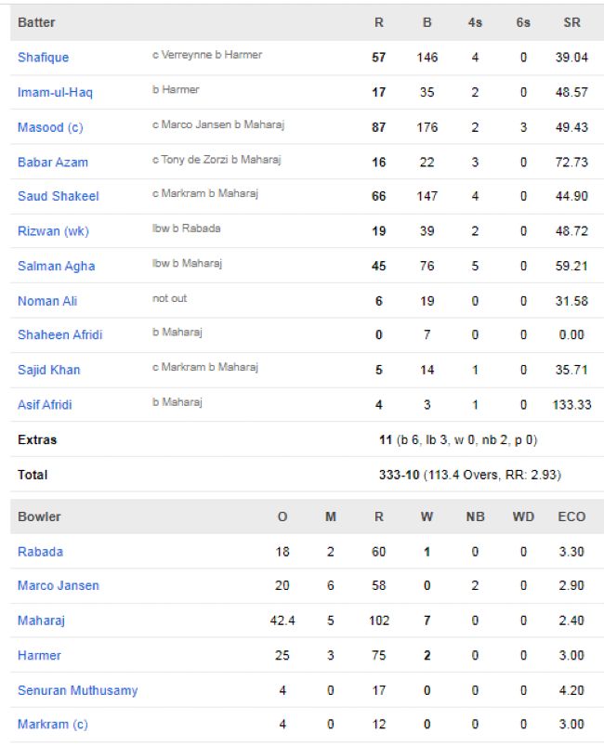This screenshot has height=745, width=604.
Task: Open Saud Shakeel's profile
Action: (x=58, y=196)
